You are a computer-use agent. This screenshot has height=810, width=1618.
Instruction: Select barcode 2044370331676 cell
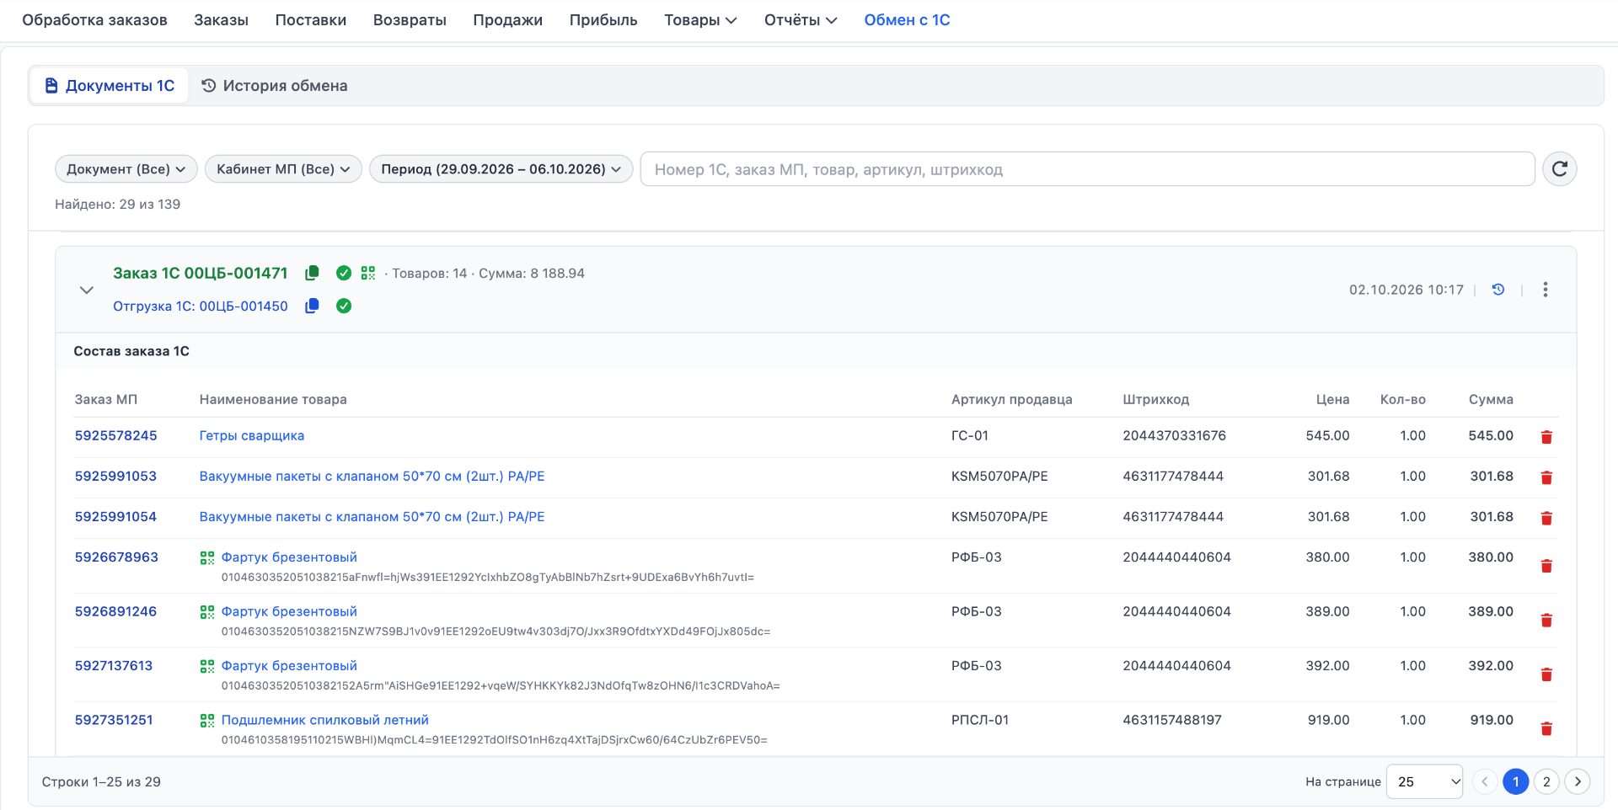click(1174, 435)
